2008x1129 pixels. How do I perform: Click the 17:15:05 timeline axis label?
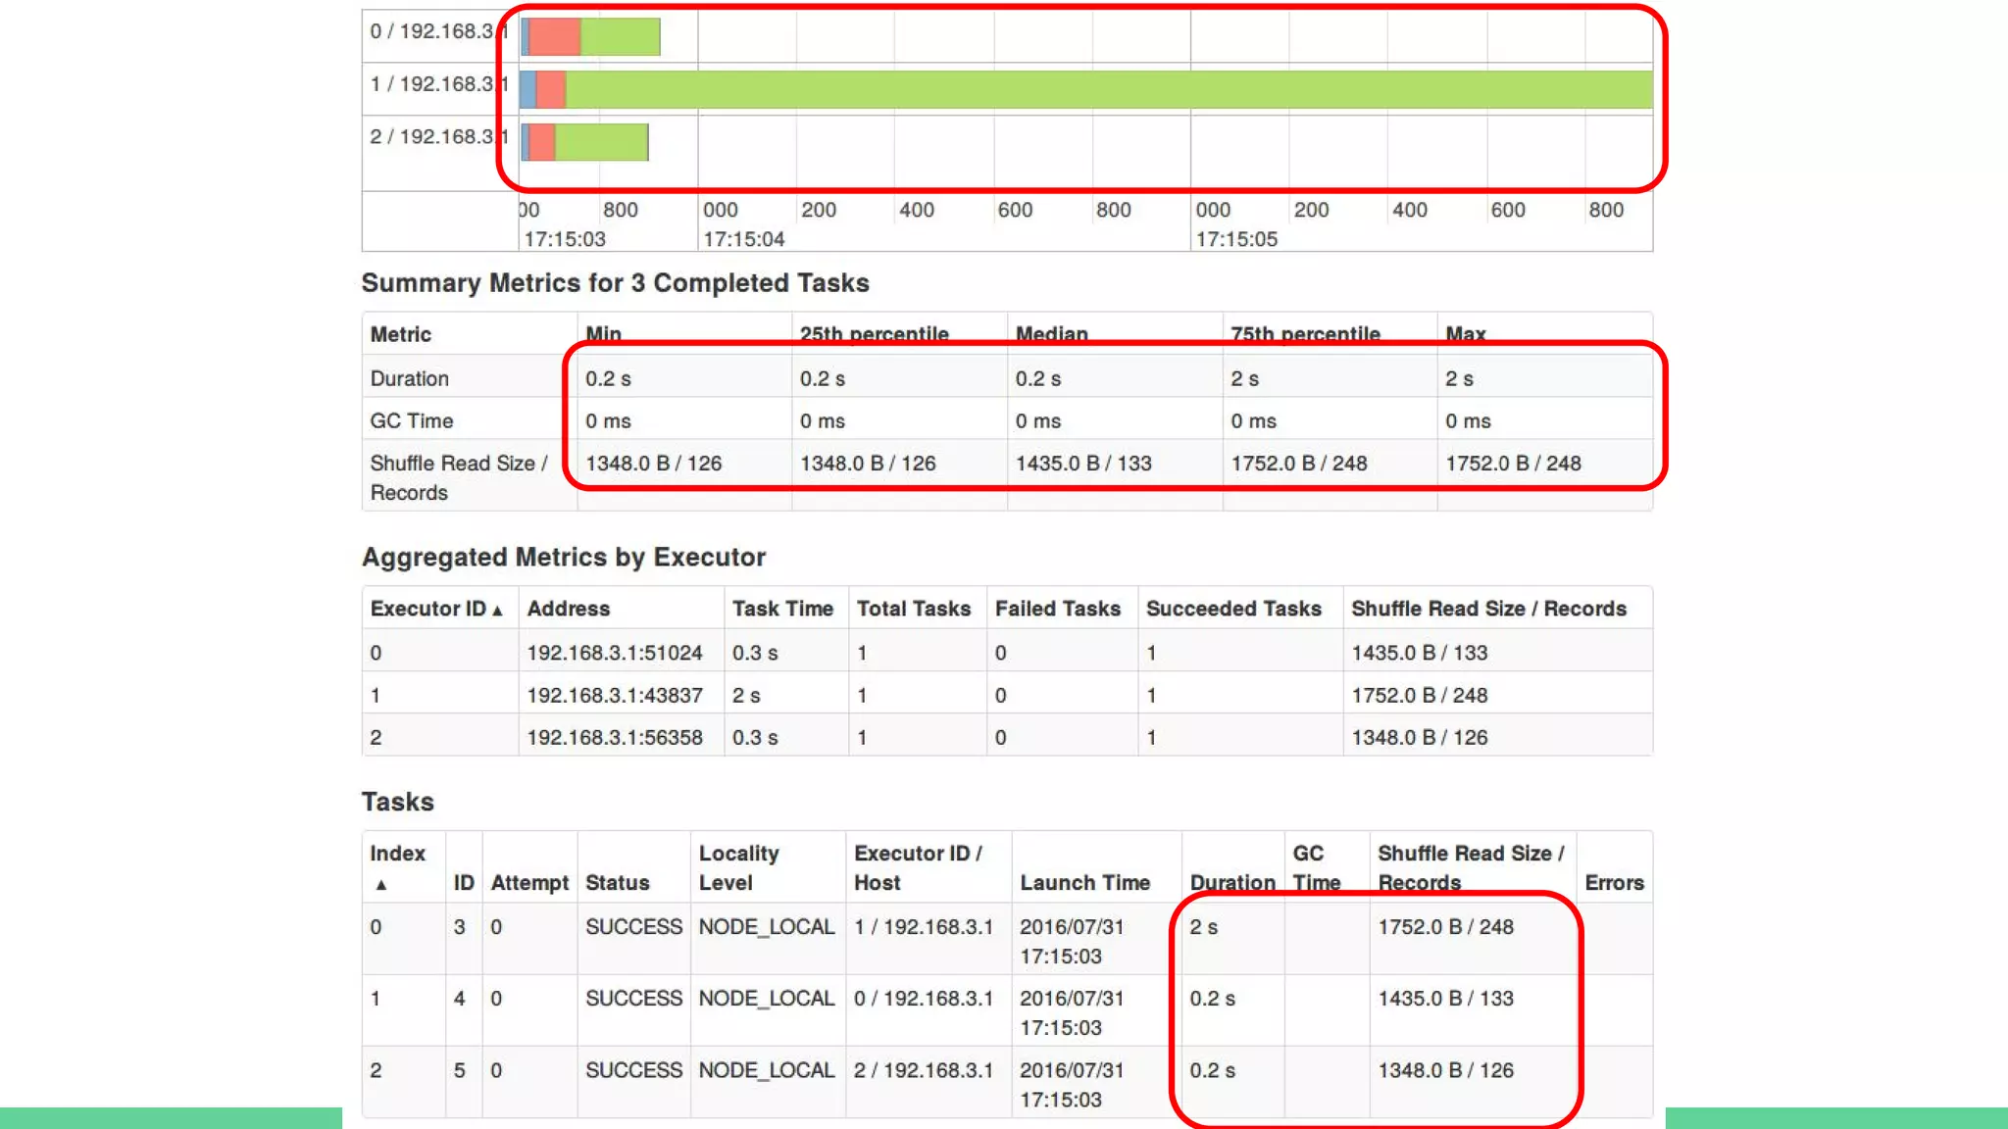pyautogui.click(x=1236, y=239)
